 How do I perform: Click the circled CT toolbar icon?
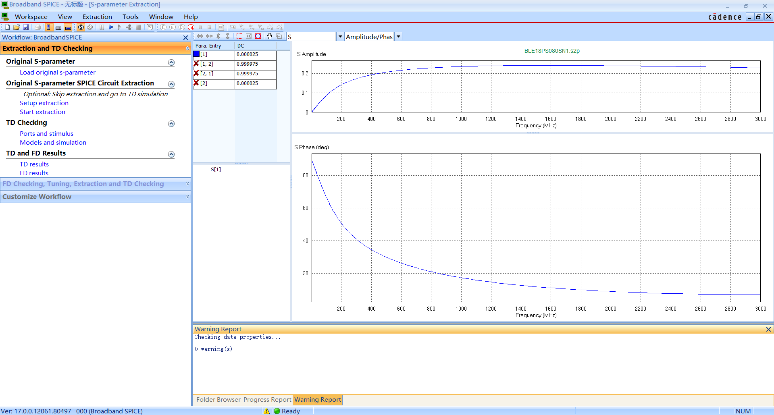(x=182, y=27)
